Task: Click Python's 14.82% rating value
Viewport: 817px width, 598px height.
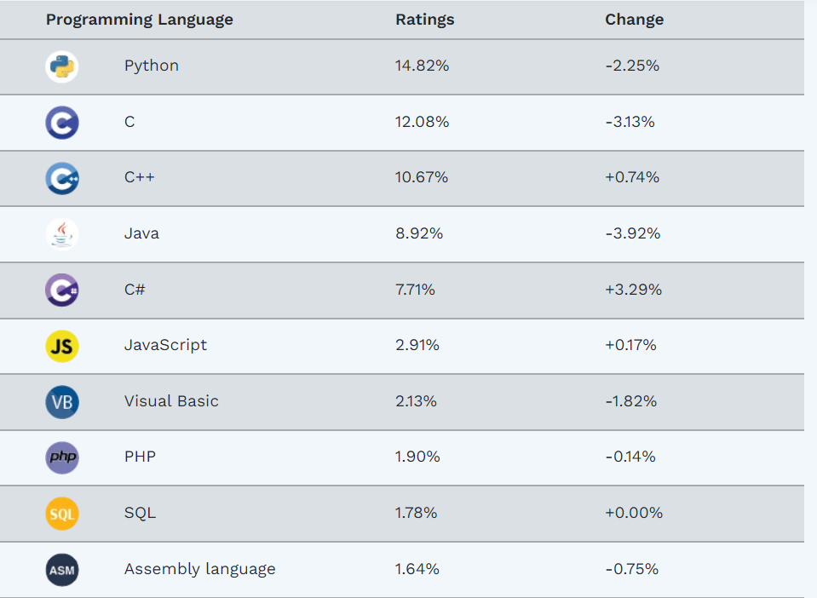Action: [x=422, y=66]
